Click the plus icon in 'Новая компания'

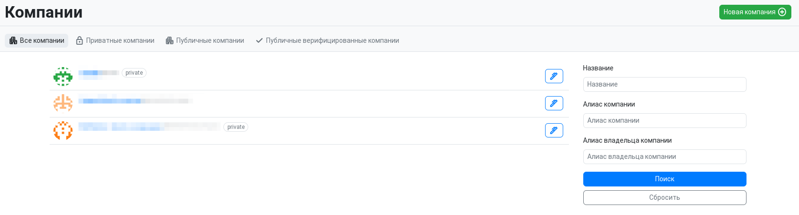click(x=782, y=12)
